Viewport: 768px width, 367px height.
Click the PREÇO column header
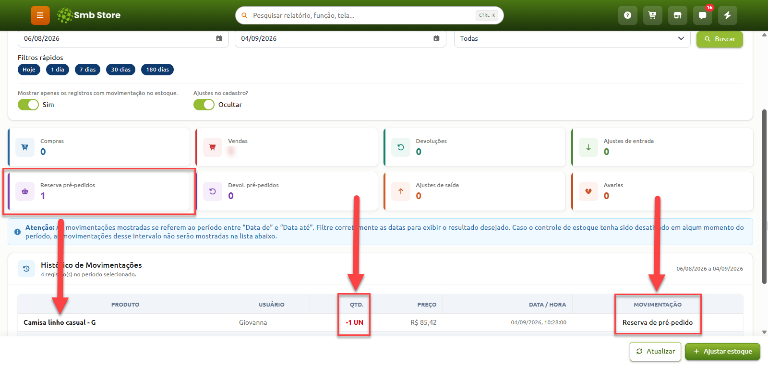(x=427, y=305)
